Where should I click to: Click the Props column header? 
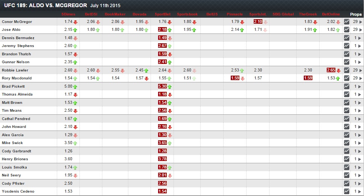click(x=356, y=14)
